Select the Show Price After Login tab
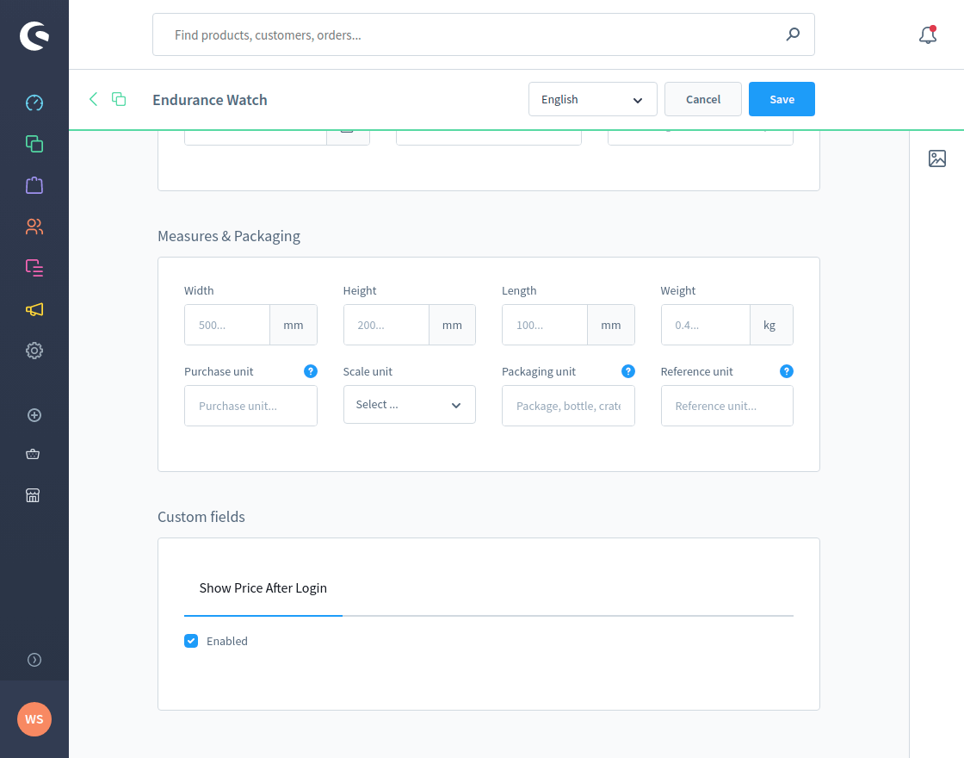Screen dimensions: 964x758 point(263,588)
